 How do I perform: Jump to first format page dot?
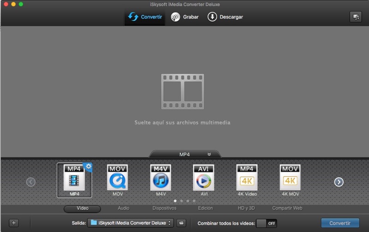click(175, 201)
